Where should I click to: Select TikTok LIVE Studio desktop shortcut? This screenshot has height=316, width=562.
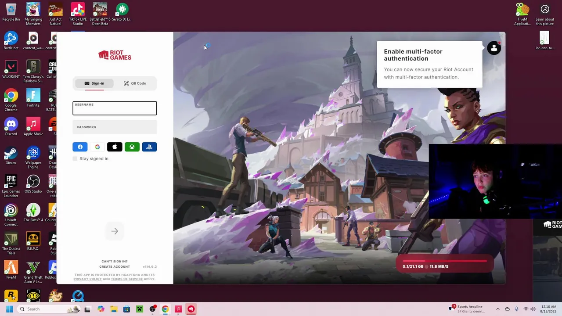click(78, 14)
